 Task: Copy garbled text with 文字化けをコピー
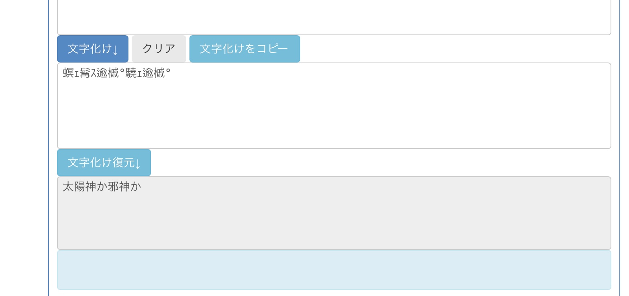click(244, 49)
